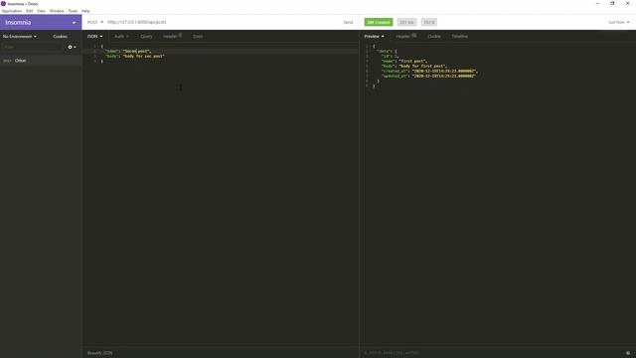Screen dimensions: 636x358
Task: Click the Insomnia app icon in title bar
Action: (x=3, y=4)
